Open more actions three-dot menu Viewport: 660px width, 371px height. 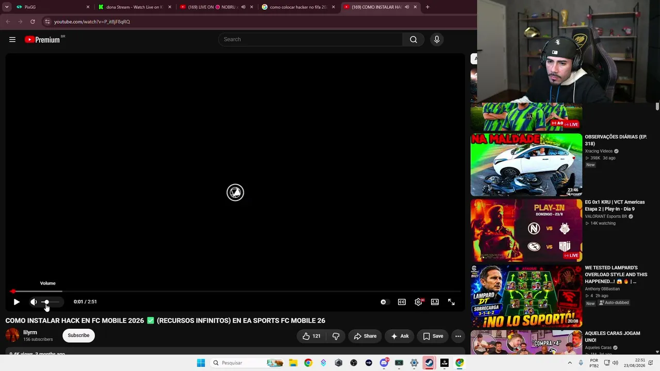(x=458, y=336)
